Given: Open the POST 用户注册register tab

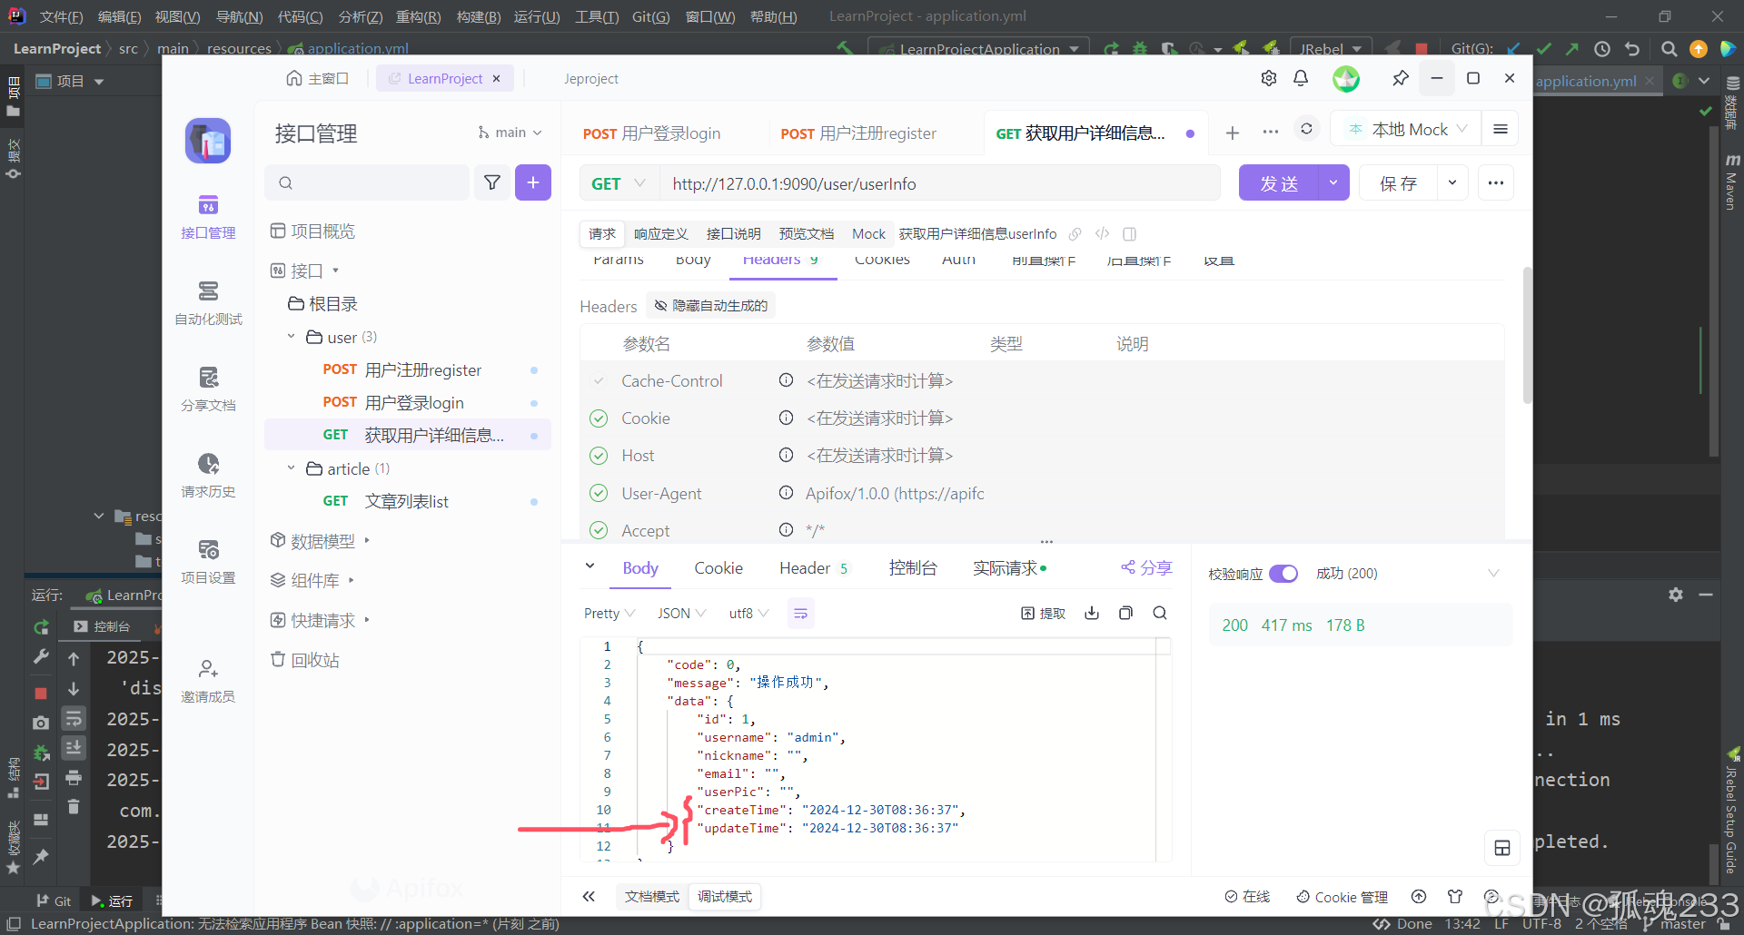Looking at the screenshot, I should coord(858,133).
